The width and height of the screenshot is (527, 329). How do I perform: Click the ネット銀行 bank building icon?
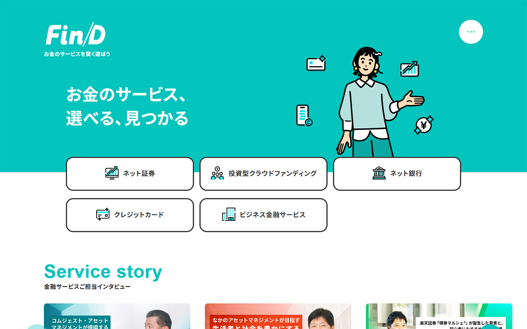(x=379, y=173)
